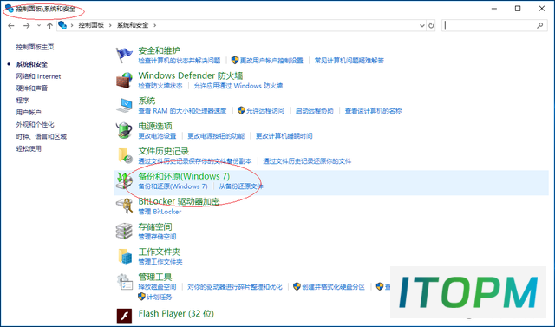Click the File History folder icon

(x=125, y=156)
